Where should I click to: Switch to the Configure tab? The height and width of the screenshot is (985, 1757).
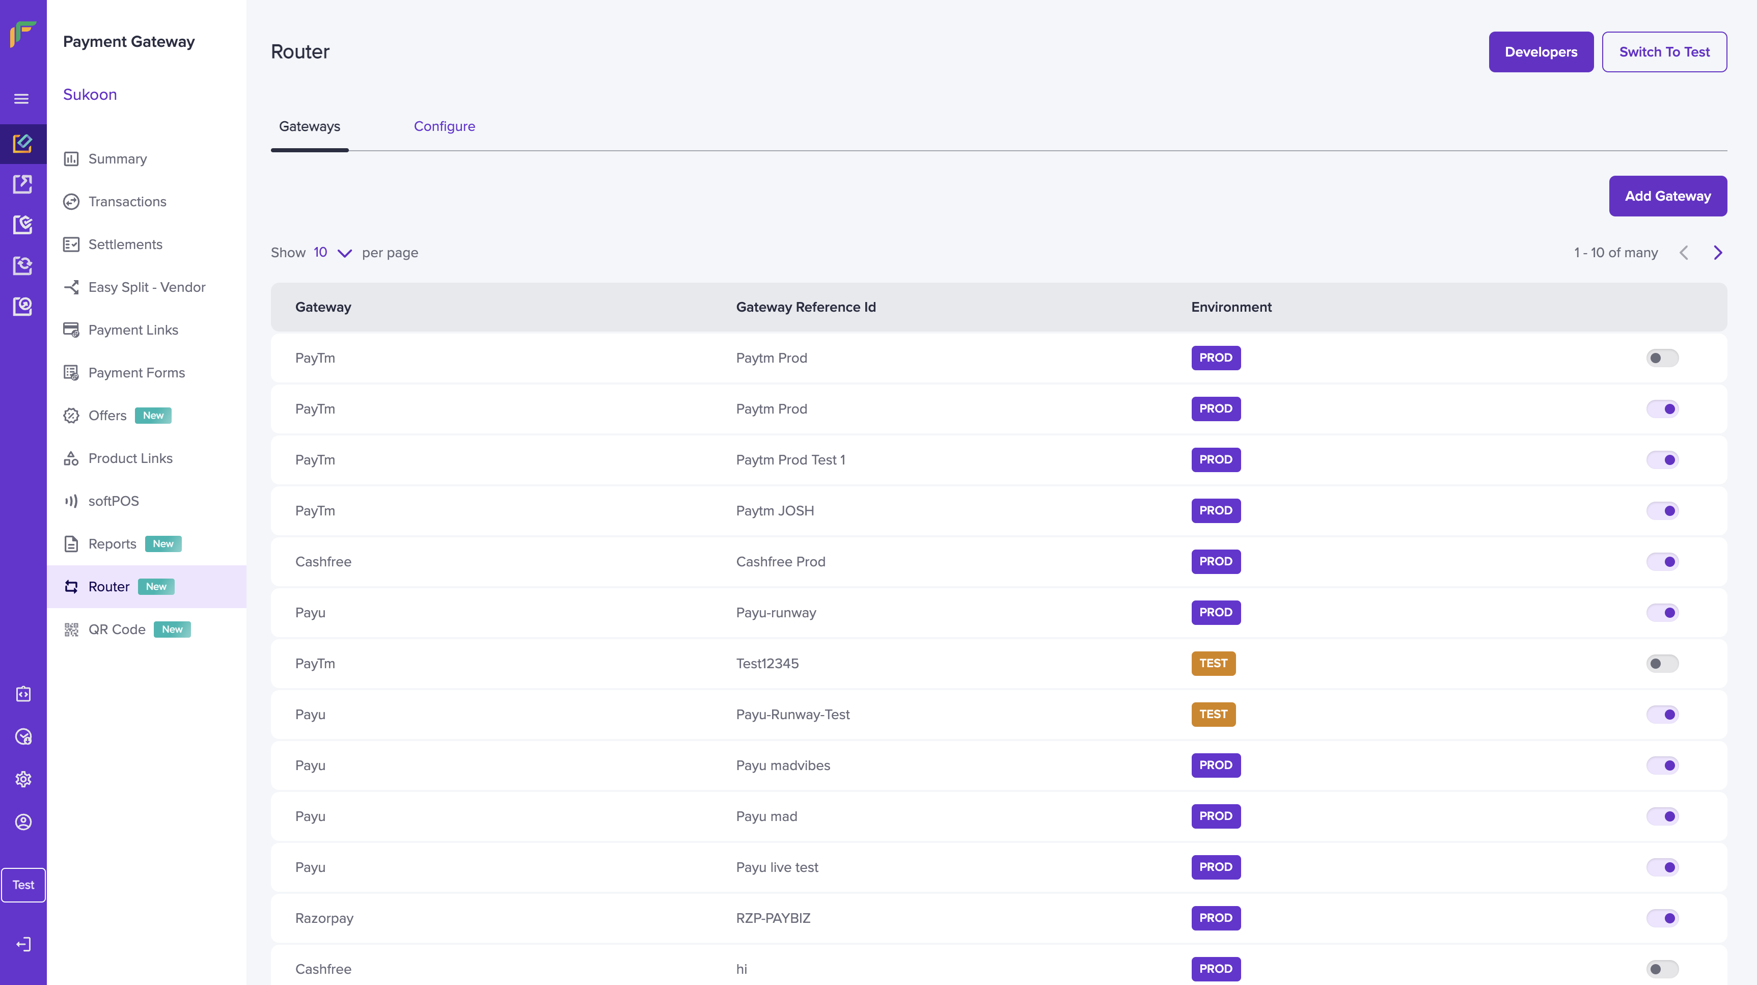(x=444, y=126)
